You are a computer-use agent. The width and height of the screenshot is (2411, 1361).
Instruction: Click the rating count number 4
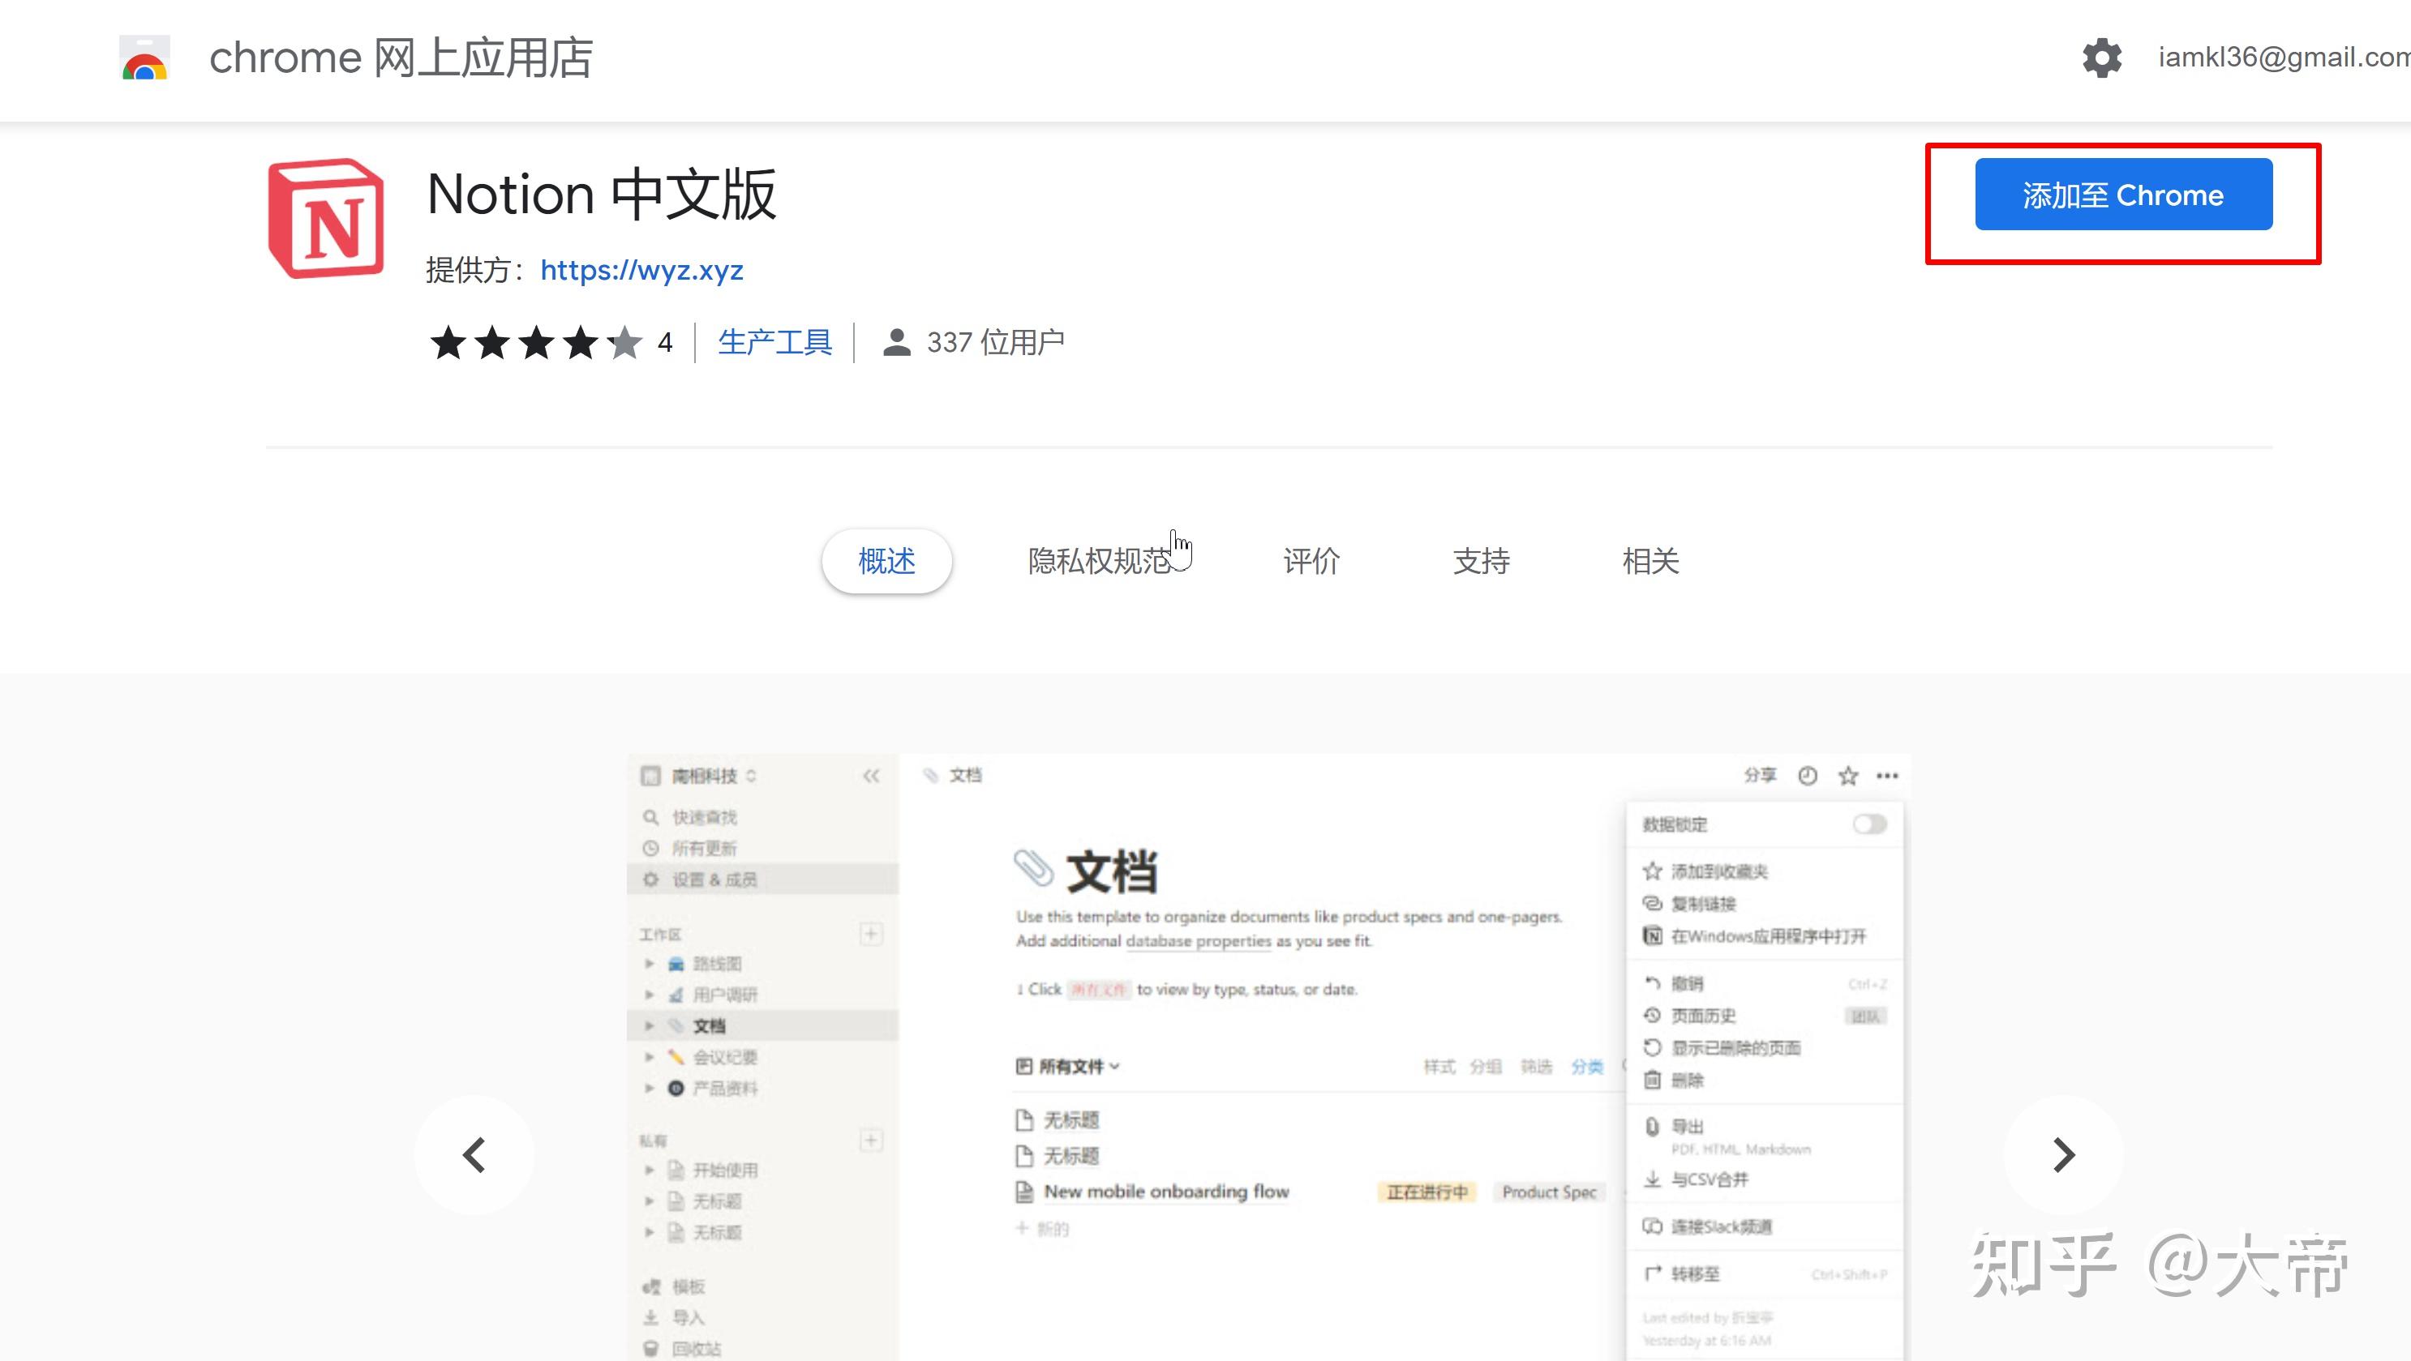pos(664,344)
